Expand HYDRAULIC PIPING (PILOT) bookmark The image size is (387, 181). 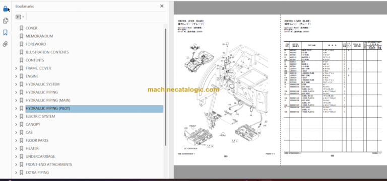coord(16,109)
